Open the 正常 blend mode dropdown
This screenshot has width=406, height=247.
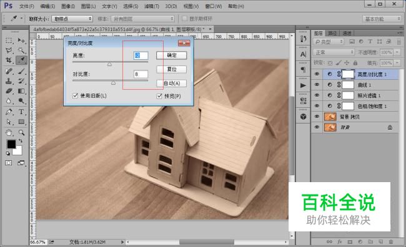tap(334, 52)
